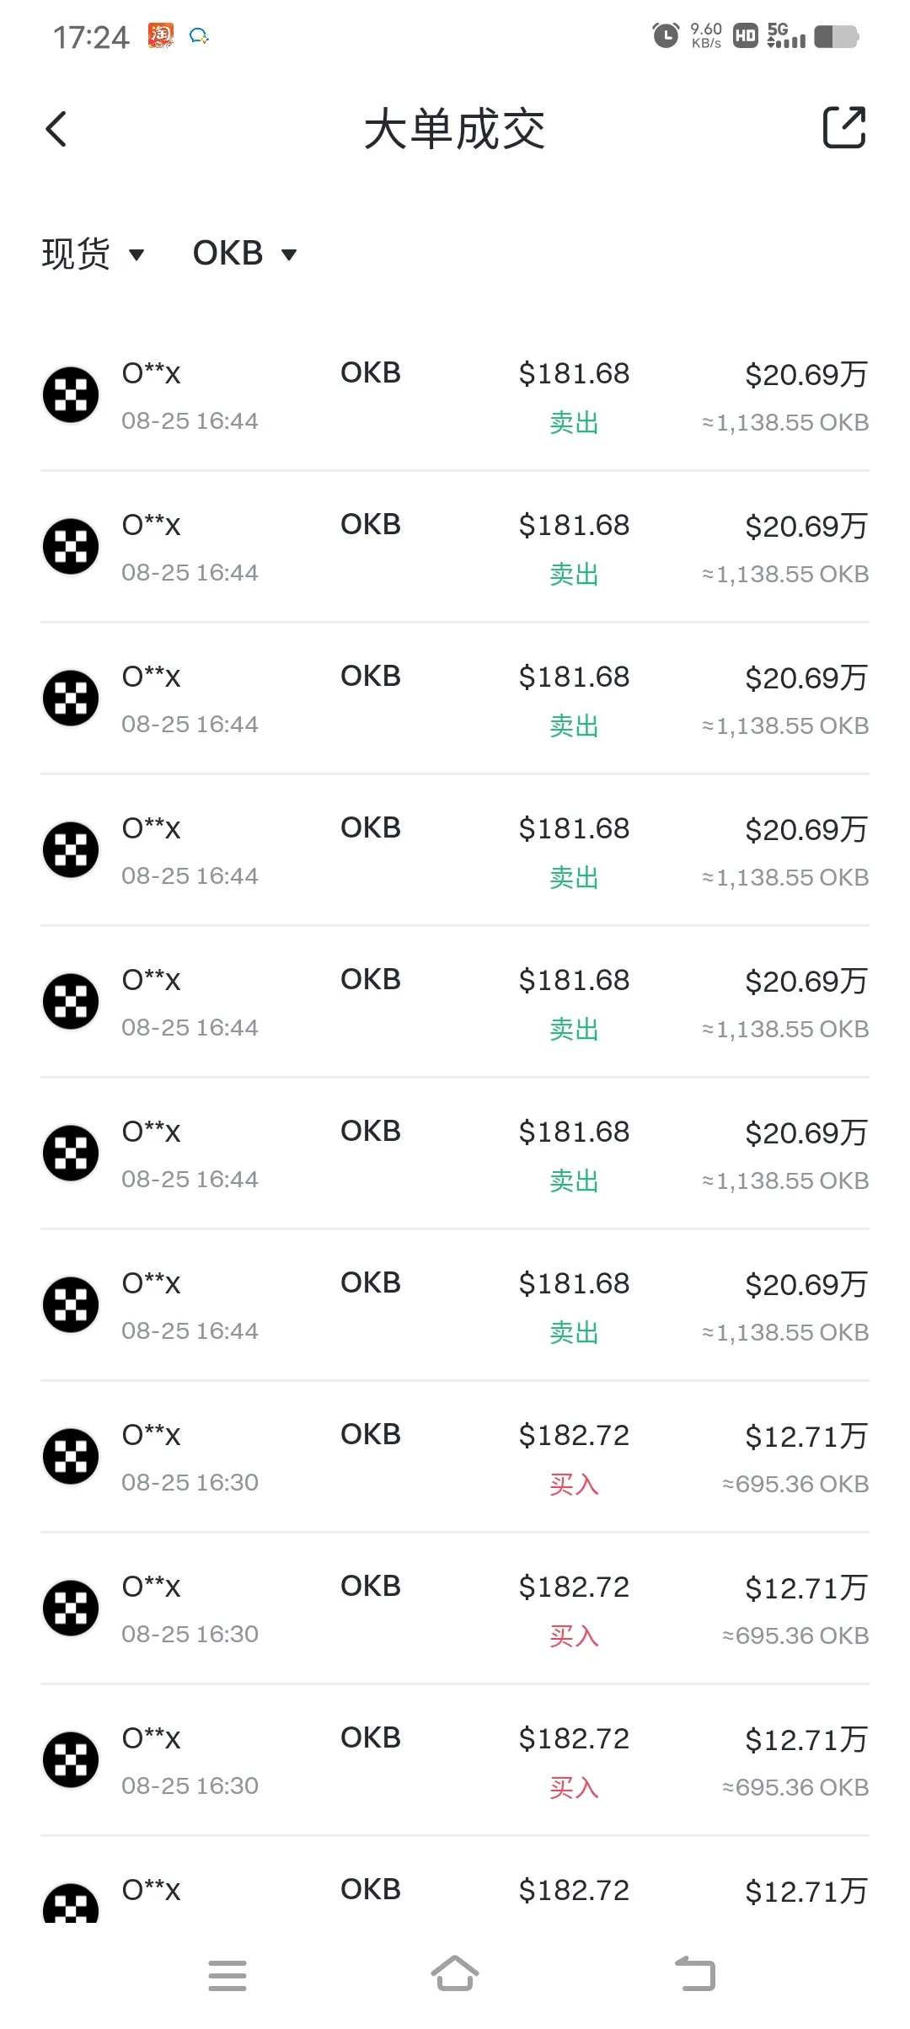Tap the Android back navigation icon

(695, 1974)
